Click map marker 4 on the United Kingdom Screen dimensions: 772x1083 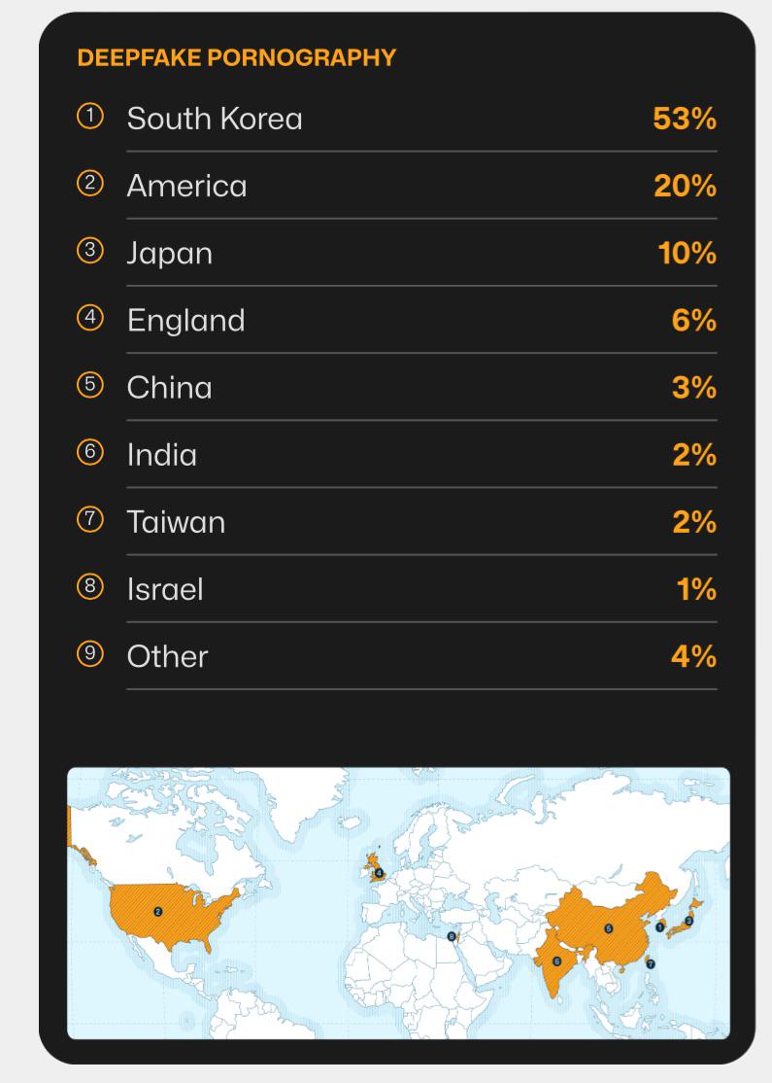379,873
